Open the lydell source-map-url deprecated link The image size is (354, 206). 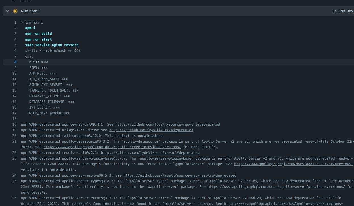(x=167, y=124)
